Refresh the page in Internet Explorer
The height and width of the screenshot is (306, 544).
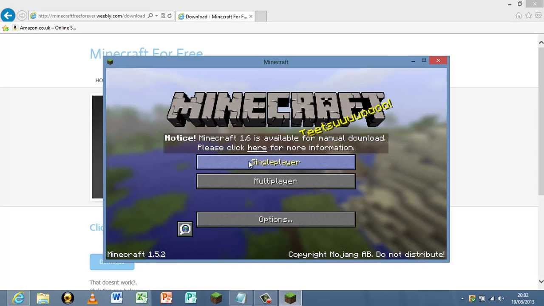coord(170,16)
